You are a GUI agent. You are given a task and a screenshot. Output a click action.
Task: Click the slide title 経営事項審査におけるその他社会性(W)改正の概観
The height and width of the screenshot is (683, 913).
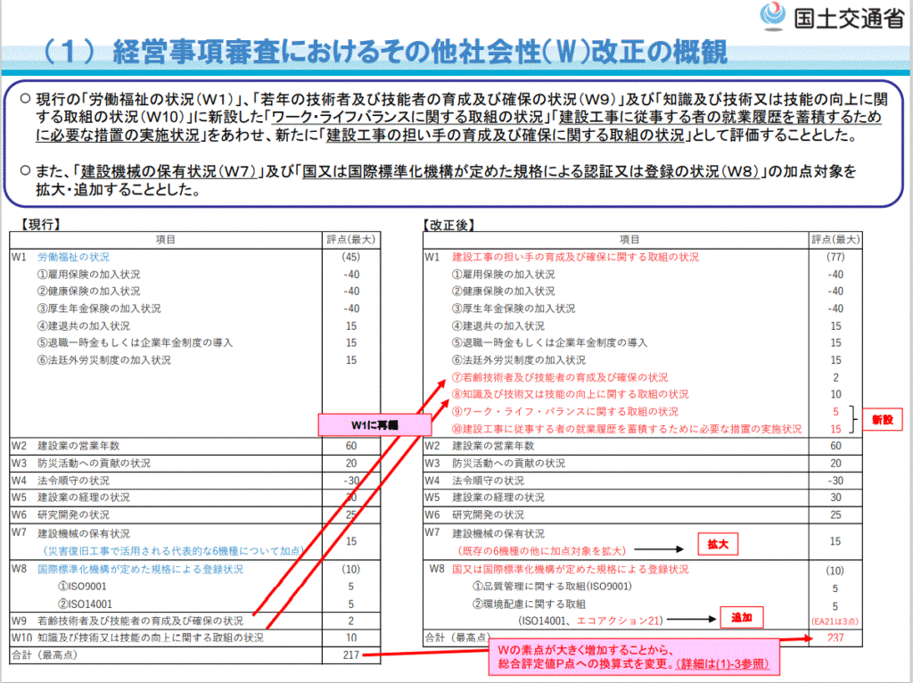tap(421, 51)
